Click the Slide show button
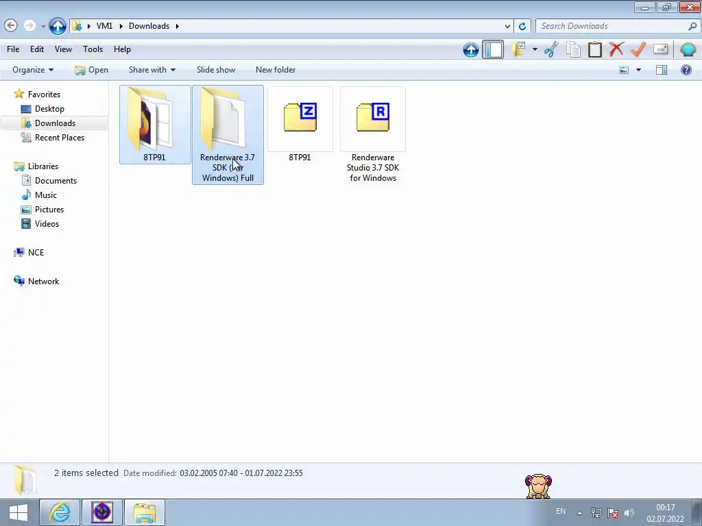 click(x=216, y=70)
